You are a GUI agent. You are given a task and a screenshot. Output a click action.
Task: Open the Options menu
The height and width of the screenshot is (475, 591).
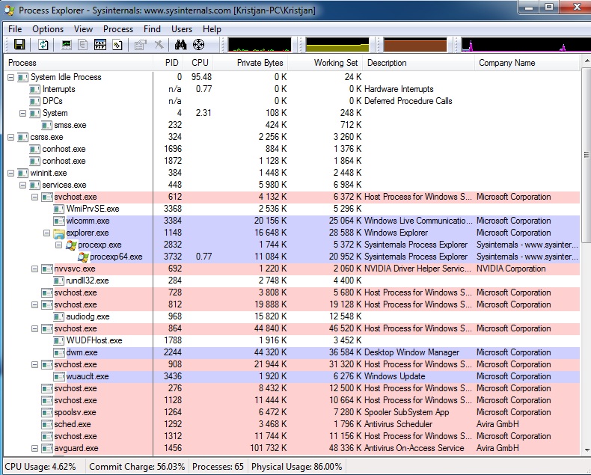(48, 29)
